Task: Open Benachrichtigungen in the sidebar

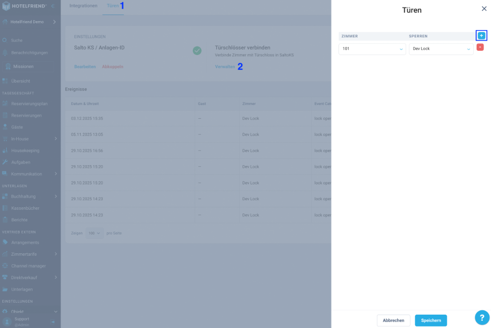Action: [x=29, y=53]
